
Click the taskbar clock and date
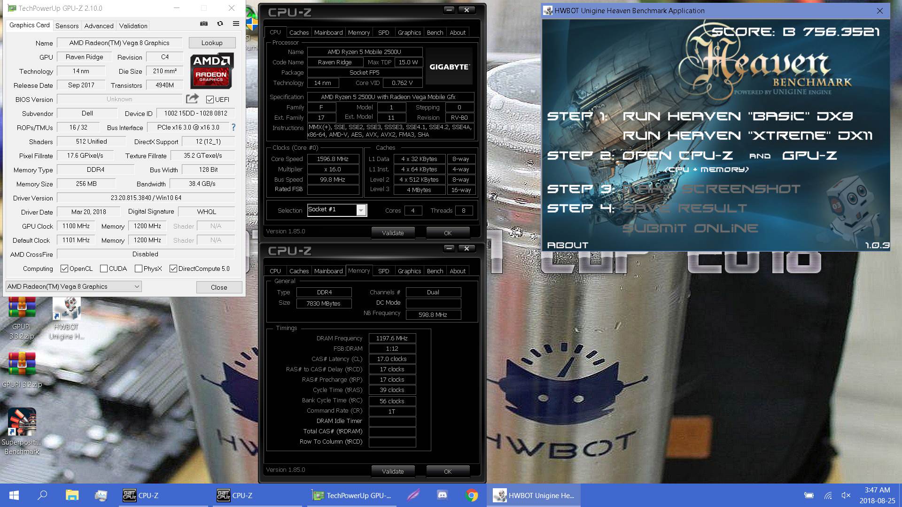point(877,495)
